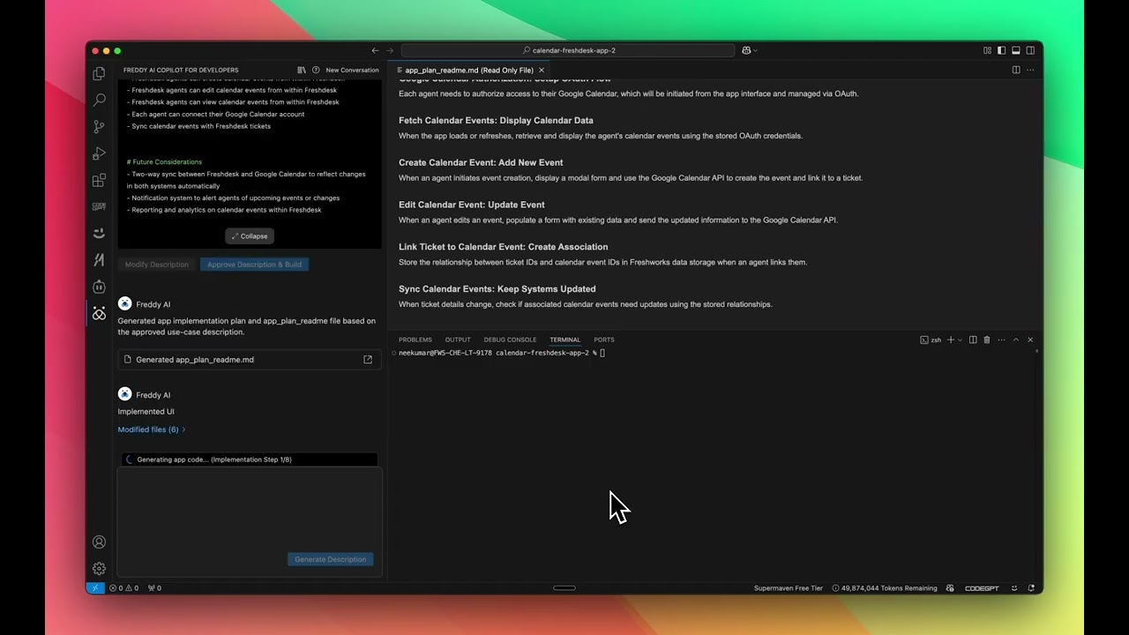Screen dimensions: 1129x635
Task: Click the remote window status bar button
Action: 95,588
